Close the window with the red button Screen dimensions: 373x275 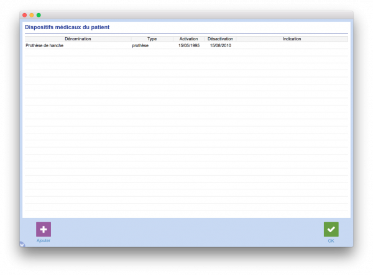(x=24, y=15)
